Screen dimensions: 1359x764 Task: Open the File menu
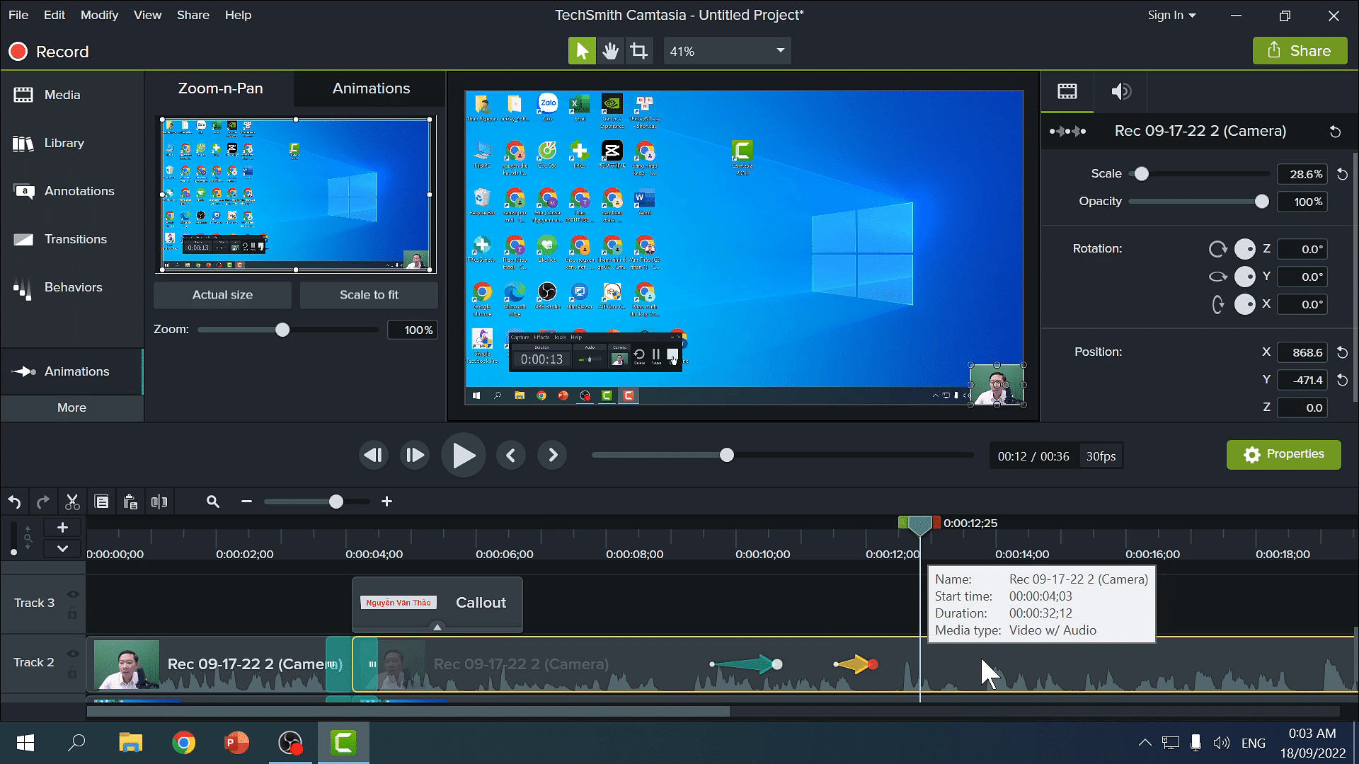pos(18,15)
